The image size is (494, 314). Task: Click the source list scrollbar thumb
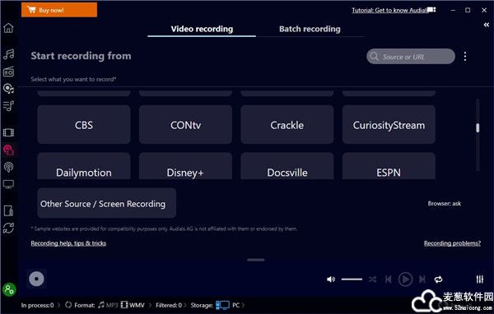pos(478,127)
